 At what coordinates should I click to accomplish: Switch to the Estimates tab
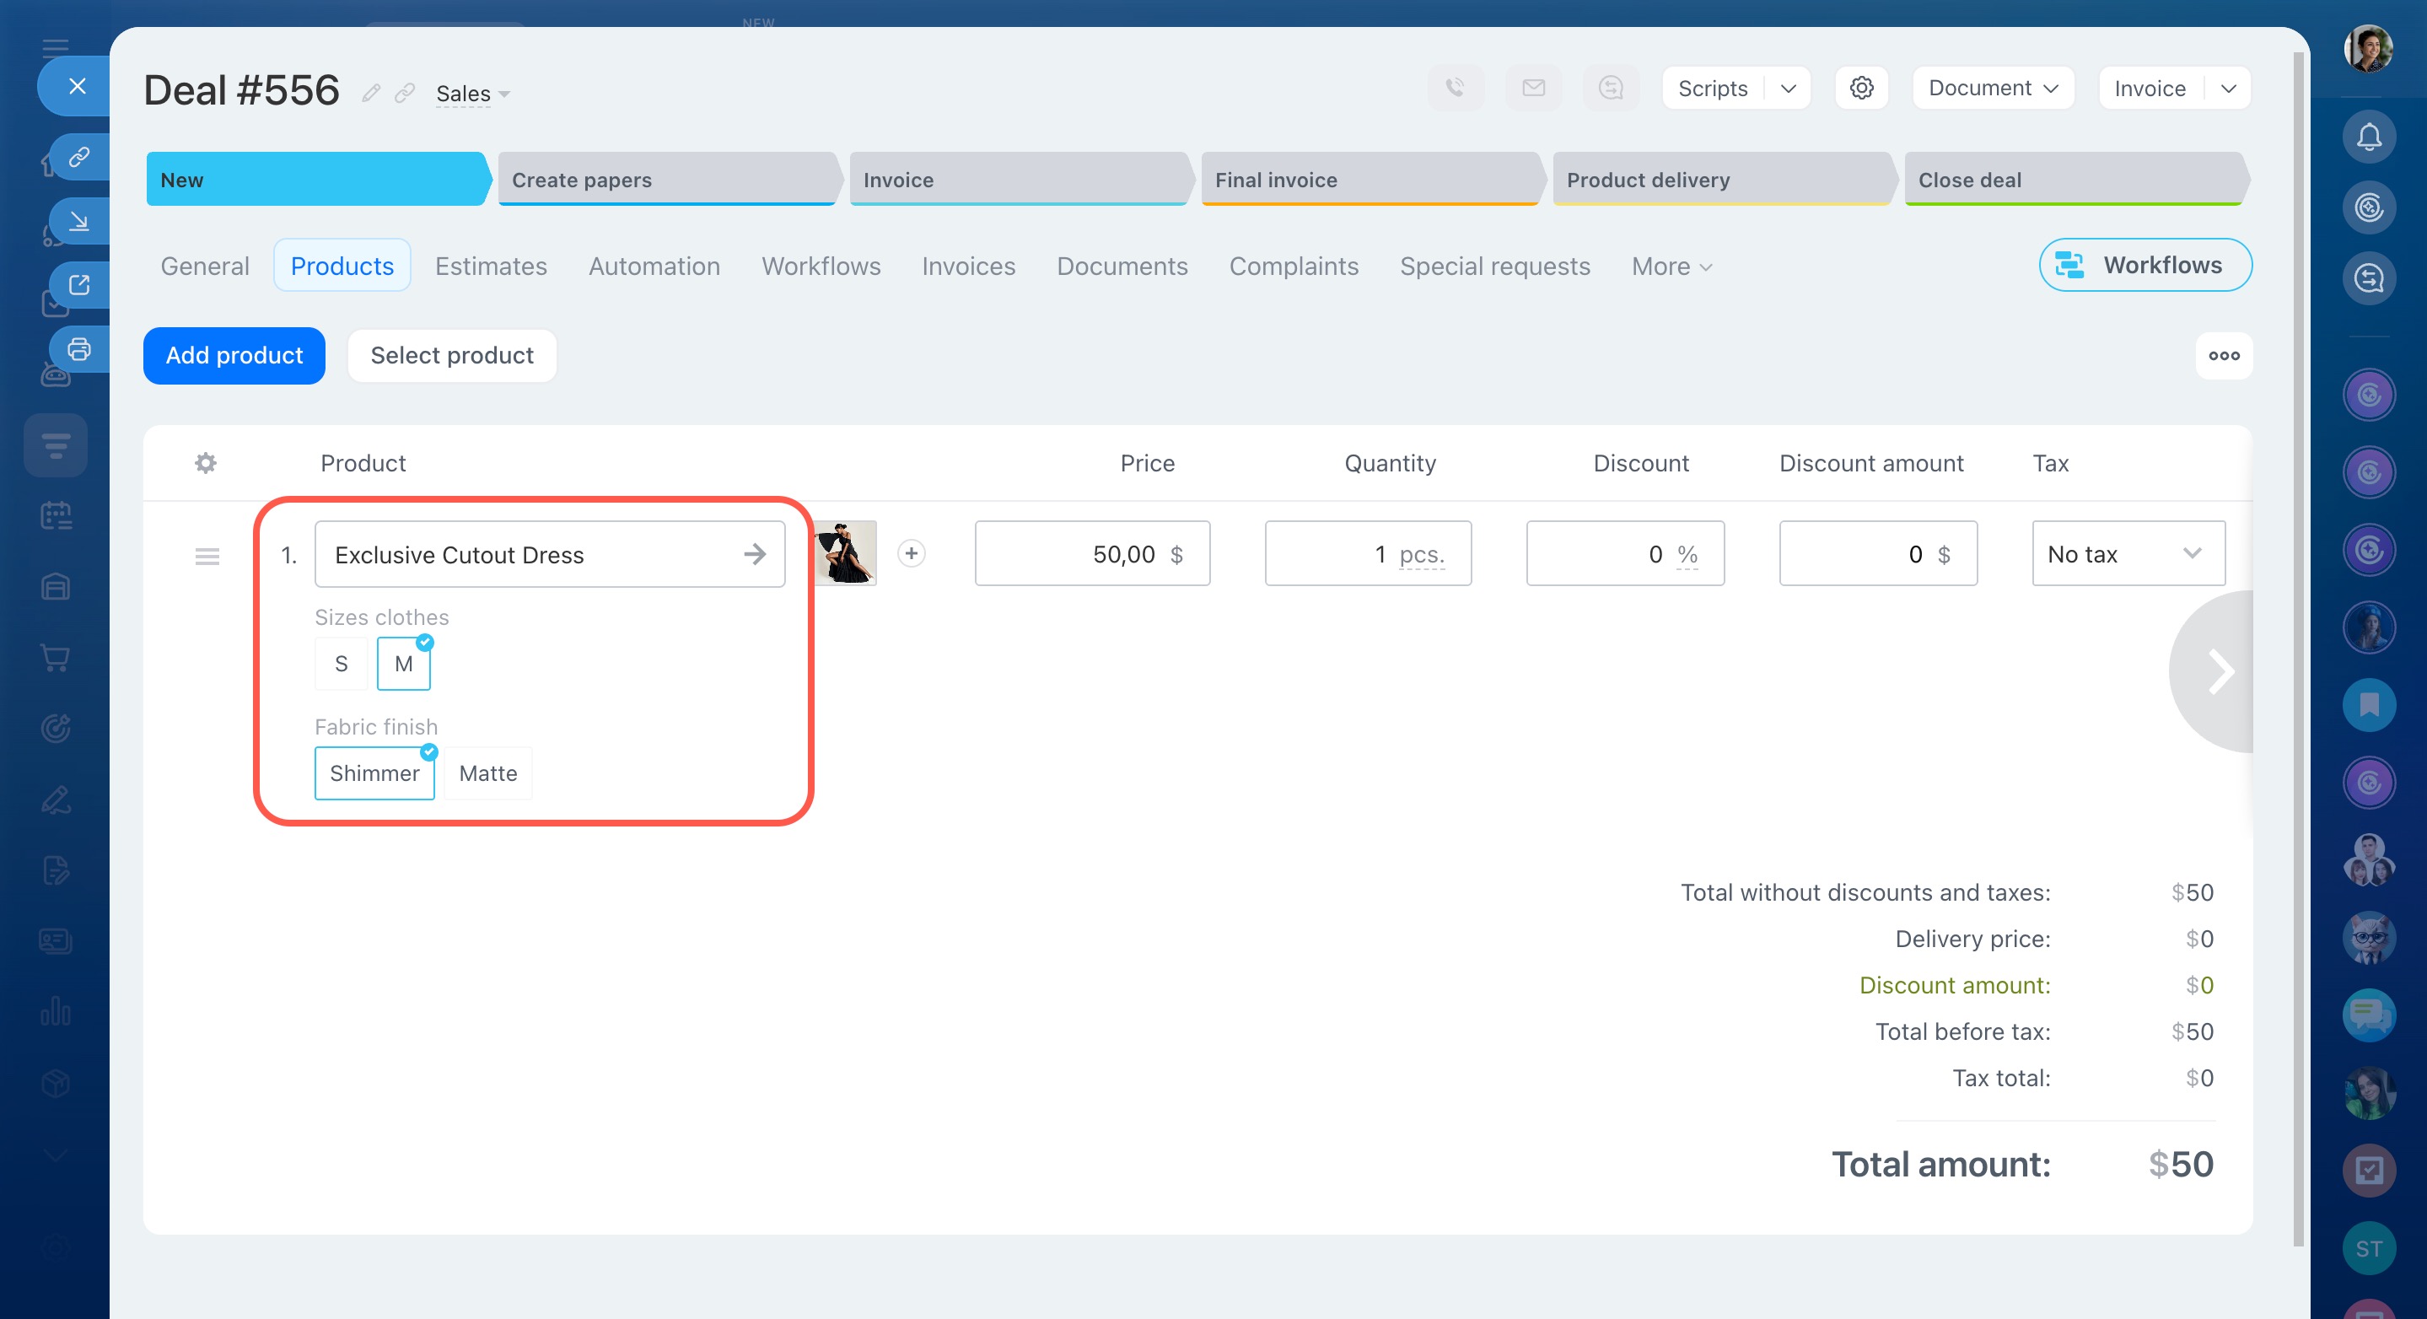pos(490,266)
